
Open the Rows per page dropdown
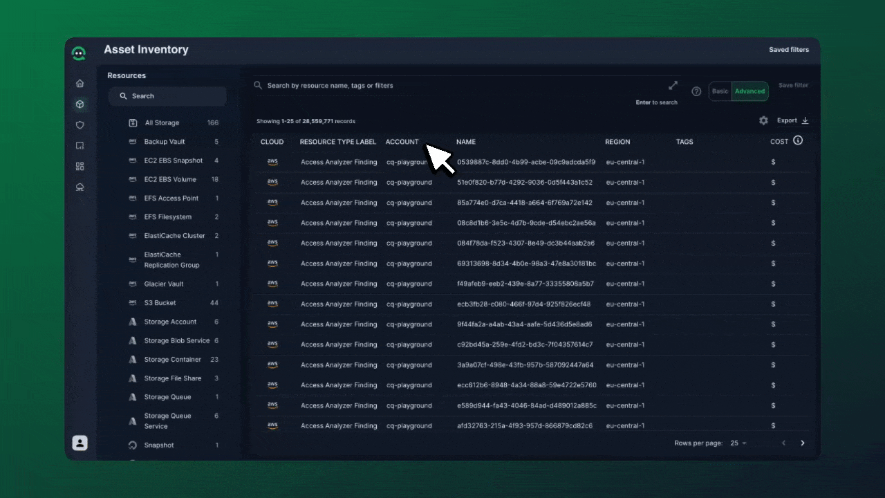(x=738, y=443)
